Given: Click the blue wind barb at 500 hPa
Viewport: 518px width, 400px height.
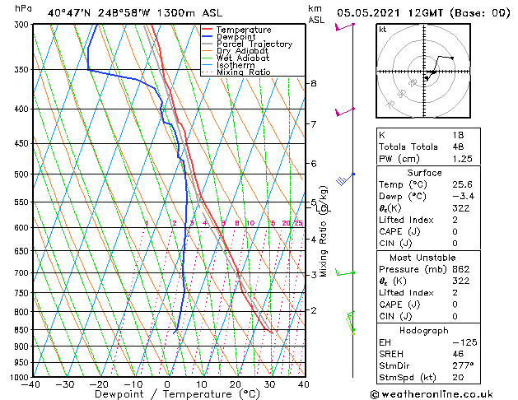Looking at the screenshot, I should (x=345, y=179).
